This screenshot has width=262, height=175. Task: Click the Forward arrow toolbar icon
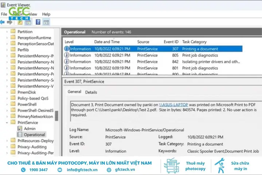click(x=10, y=22)
